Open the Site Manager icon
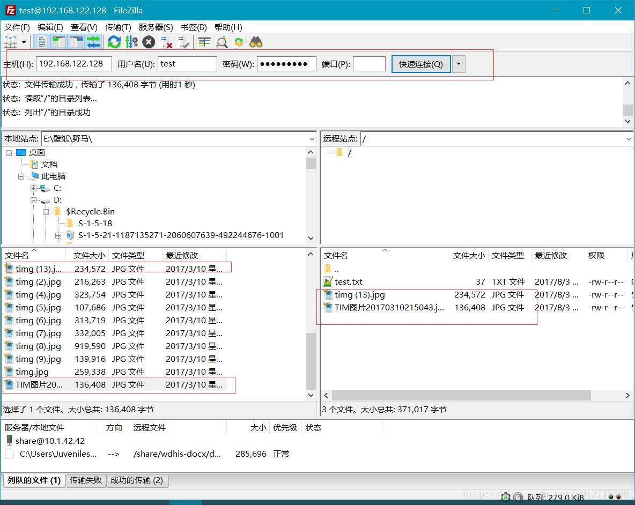This screenshot has width=635, height=505. (10, 42)
